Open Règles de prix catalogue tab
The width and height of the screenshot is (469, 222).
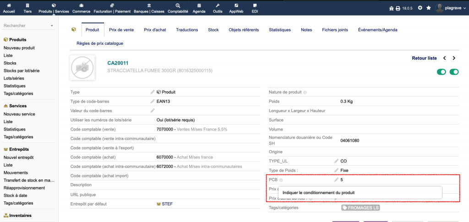tap(100, 43)
